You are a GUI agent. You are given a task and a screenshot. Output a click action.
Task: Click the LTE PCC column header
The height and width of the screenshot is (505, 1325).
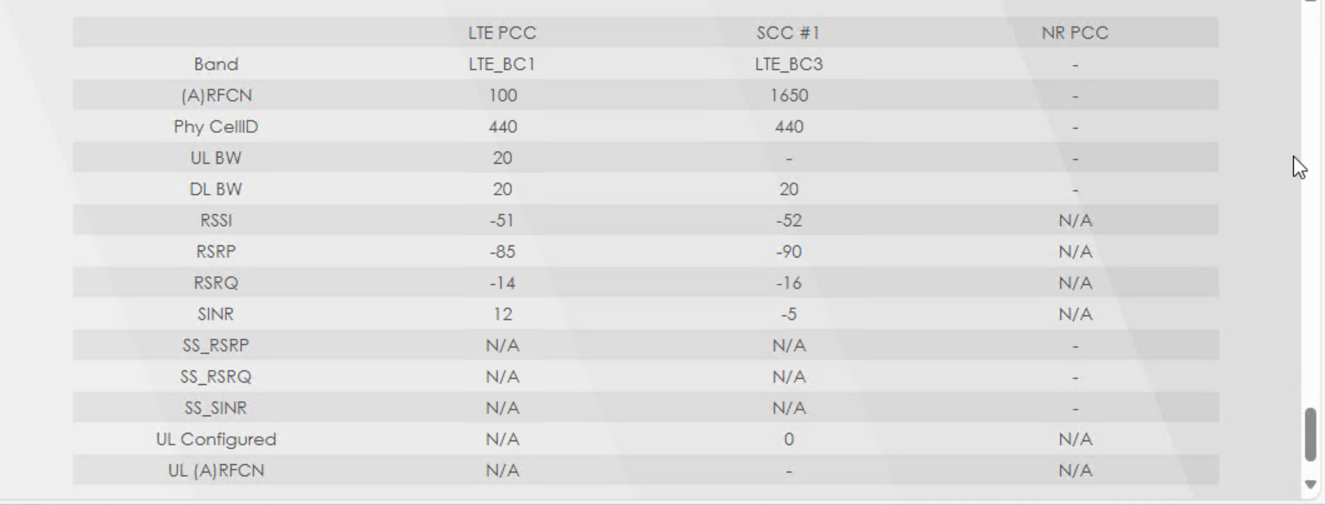(x=502, y=33)
